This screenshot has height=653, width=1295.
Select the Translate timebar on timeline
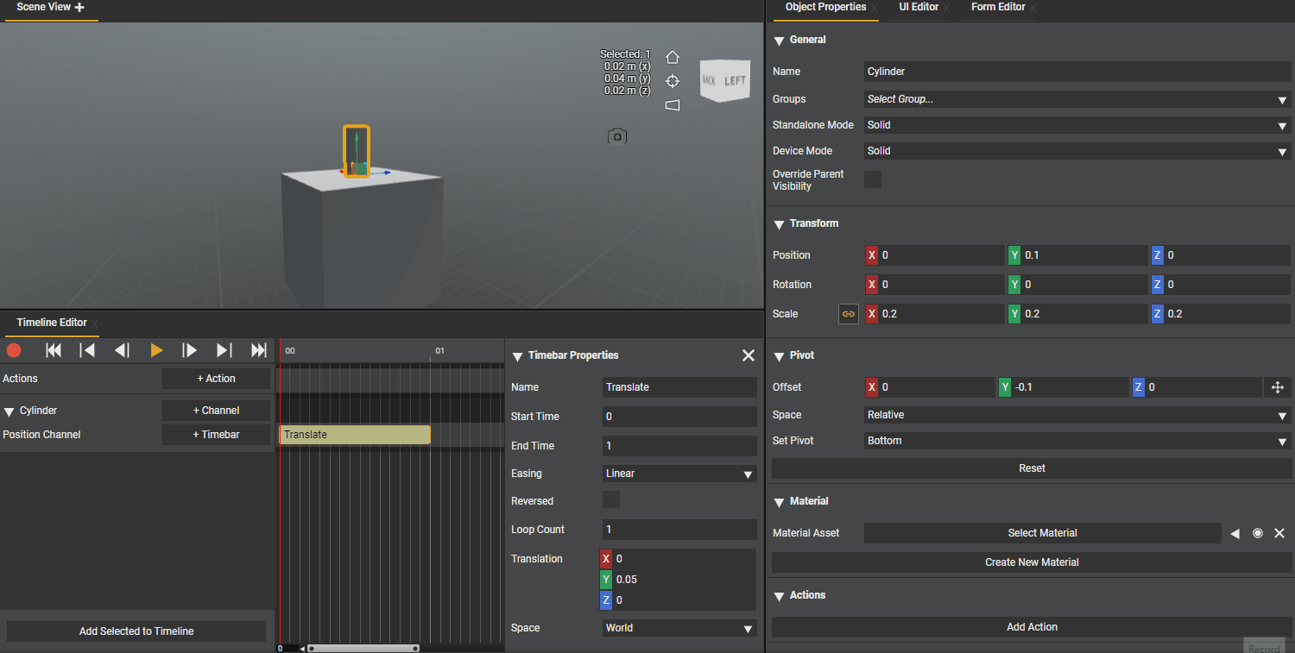click(355, 435)
